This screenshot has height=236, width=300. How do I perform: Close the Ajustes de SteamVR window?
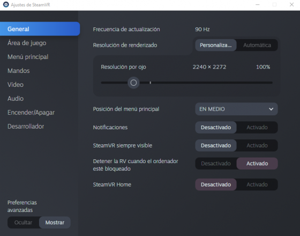pos(291,5)
